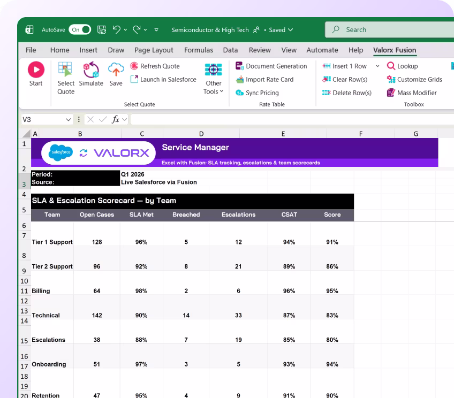Open the Automate tab
Image resolution: width=454 pixels, height=398 pixels.
(x=322, y=50)
